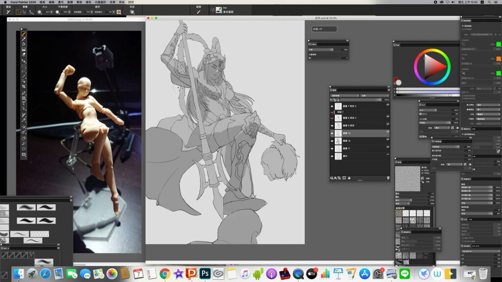Open brush library panel options menu

pos(71,200)
